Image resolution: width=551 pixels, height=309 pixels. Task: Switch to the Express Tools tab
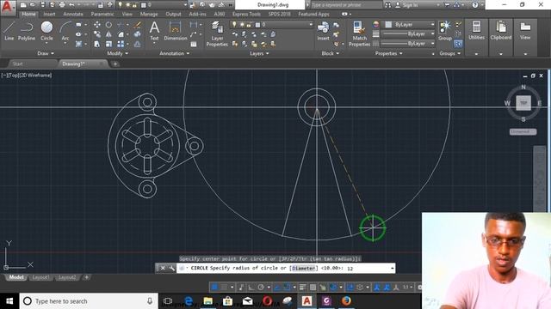pos(246,14)
